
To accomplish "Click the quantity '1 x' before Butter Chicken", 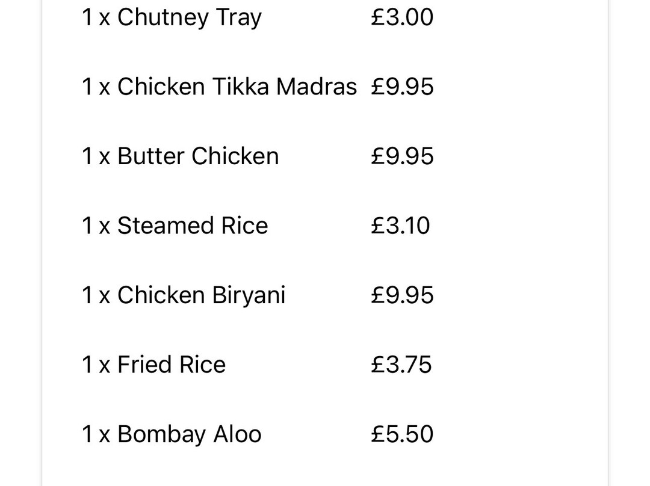I will pos(96,156).
